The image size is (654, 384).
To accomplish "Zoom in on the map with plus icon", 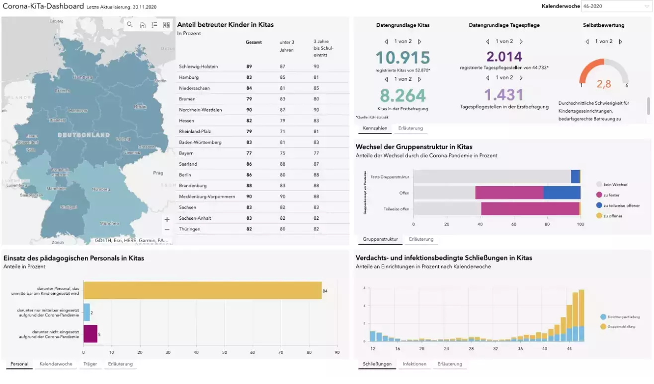I will (x=166, y=219).
